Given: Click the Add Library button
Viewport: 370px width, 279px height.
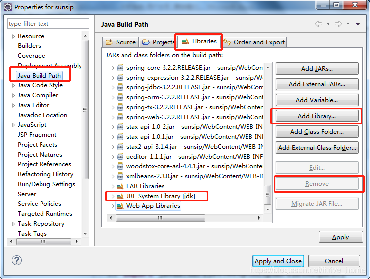Looking at the screenshot, I should (317, 116).
